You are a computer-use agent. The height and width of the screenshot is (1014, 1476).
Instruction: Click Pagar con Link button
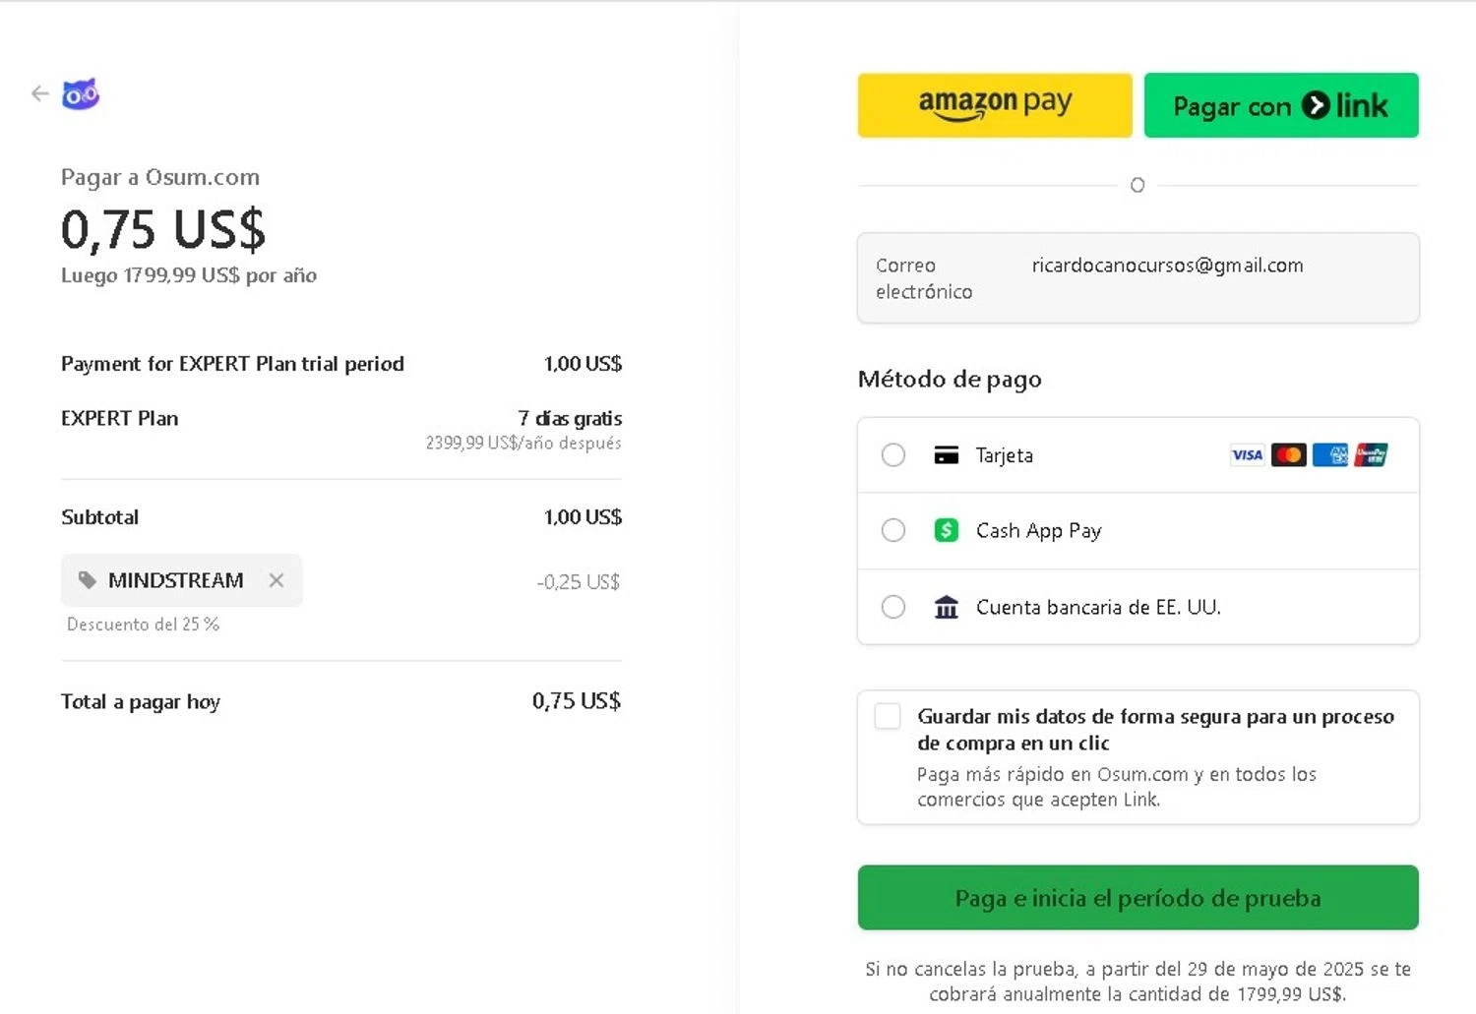coord(1280,105)
